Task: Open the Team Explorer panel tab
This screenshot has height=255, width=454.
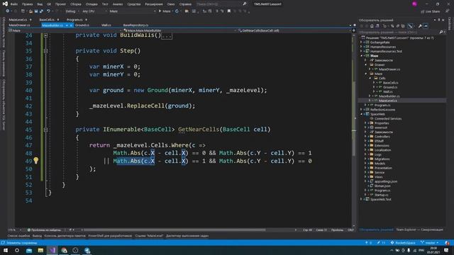Action: pyautogui.click(x=419, y=229)
